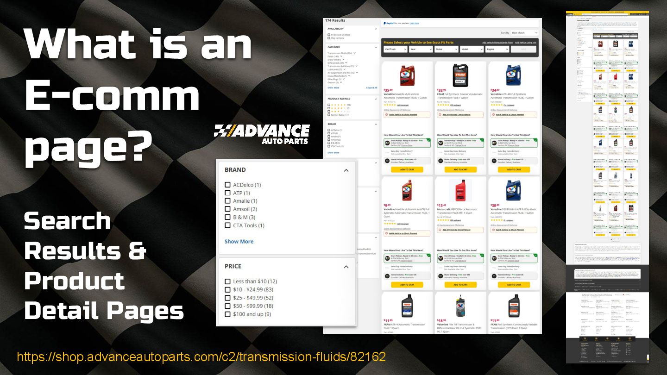
Task: Click the store pickup icon on the $13.49 Motorcraft card
Action: pyautogui.click(x=441, y=258)
